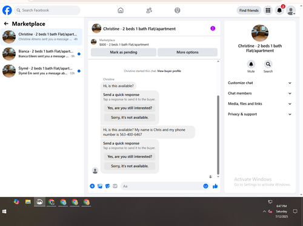Open Windows notification center icon
Screen dimensions: 303x226
[295, 211]
